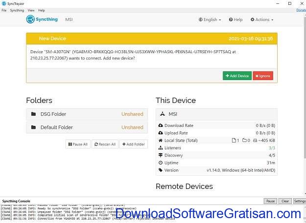Click the SyncTrayzor title bar app icon

coord(4,3)
